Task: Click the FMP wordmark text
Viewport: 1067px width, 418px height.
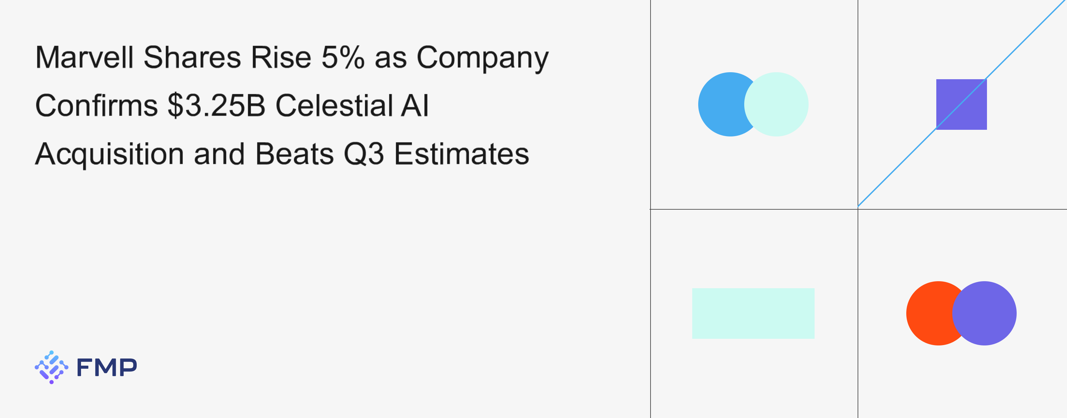Action: click(107, 367)
